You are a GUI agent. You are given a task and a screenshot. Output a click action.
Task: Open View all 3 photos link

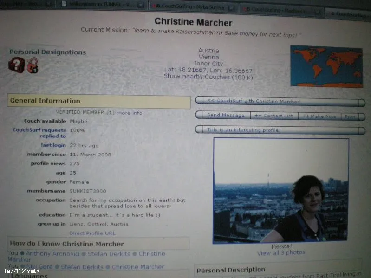click(281, 252)
